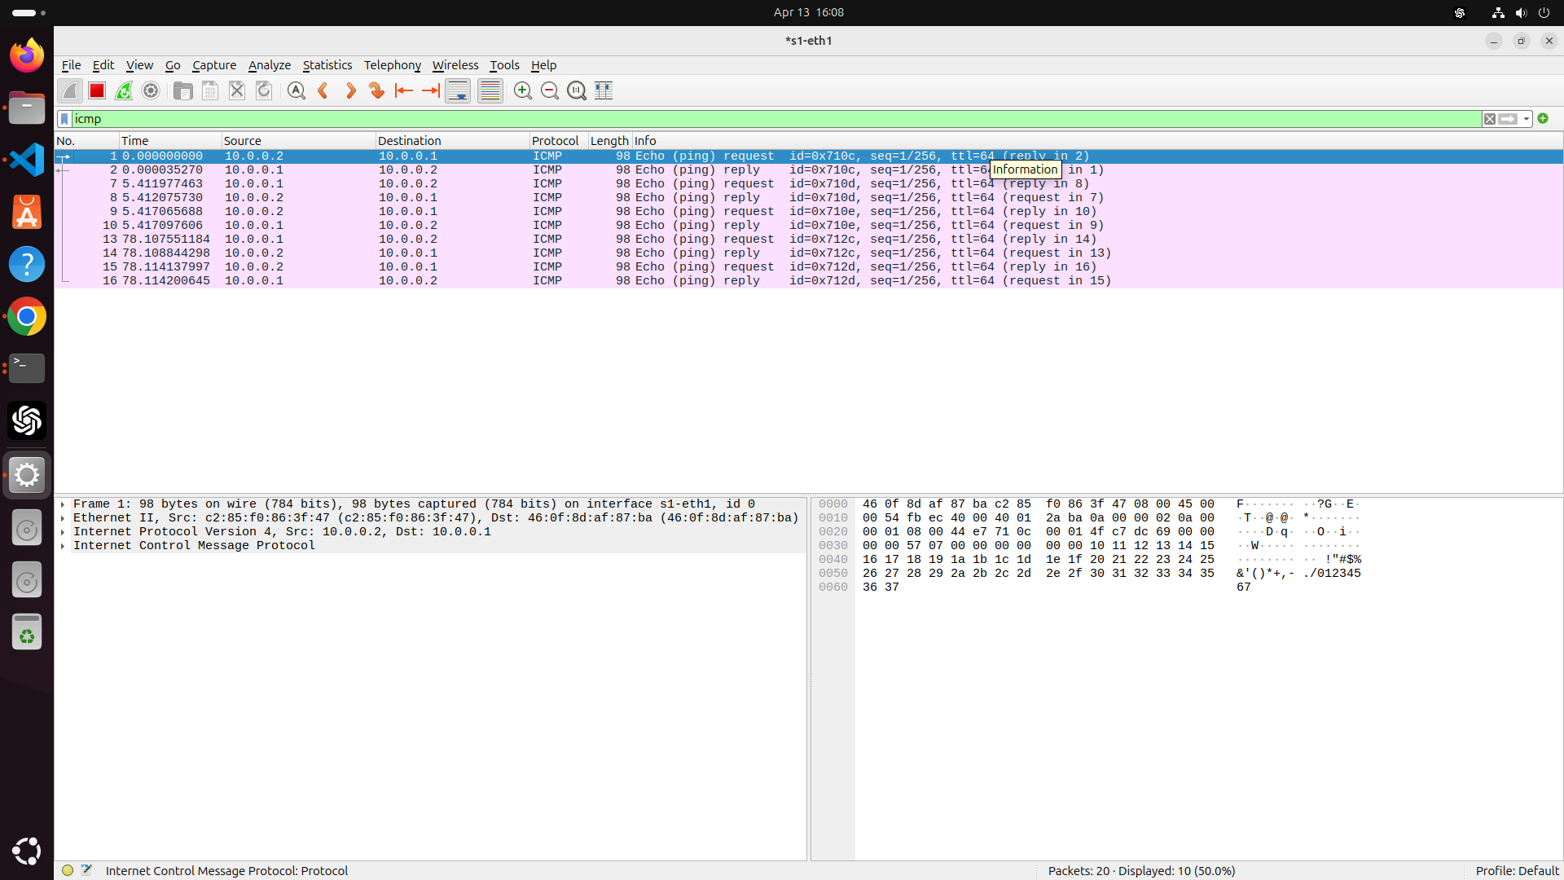Launch Firefox from the dock
This screenshot has width=1564, height=880.
(27, 55)
